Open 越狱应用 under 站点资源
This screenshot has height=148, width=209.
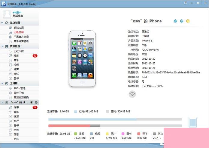click(19, 28)
